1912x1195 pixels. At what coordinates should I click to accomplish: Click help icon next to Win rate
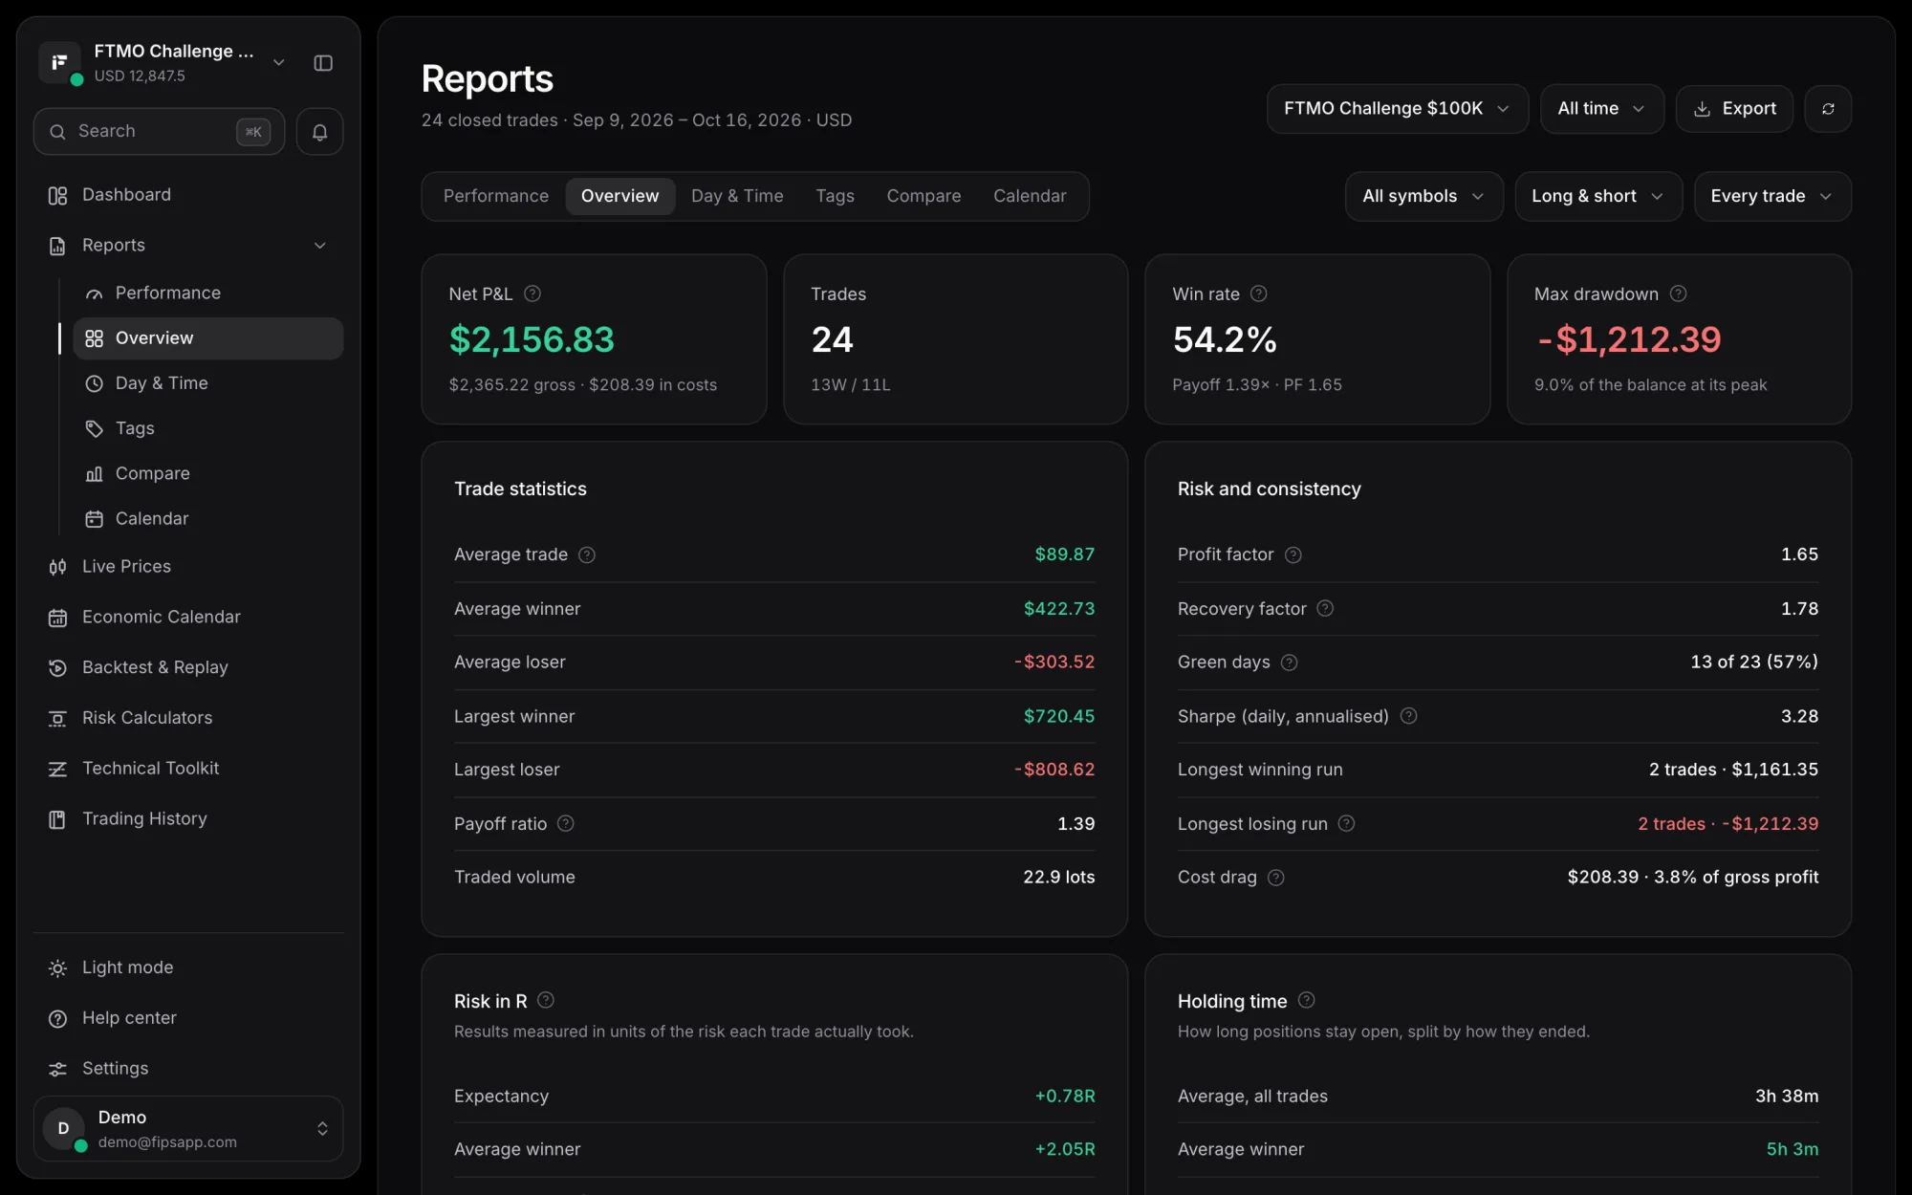tap(1259, 293)
